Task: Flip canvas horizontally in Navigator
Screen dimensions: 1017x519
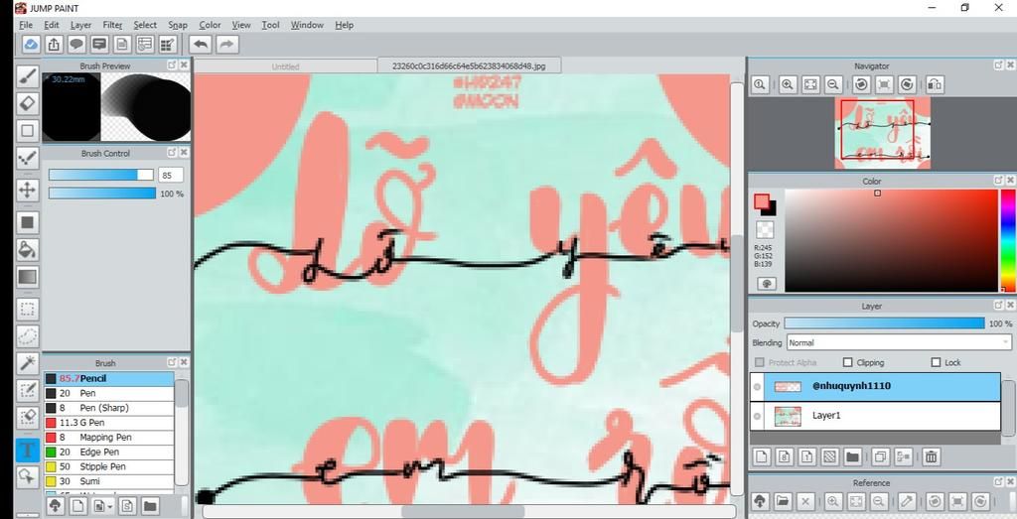Action: pyautogui.click(x=935, y=84)
